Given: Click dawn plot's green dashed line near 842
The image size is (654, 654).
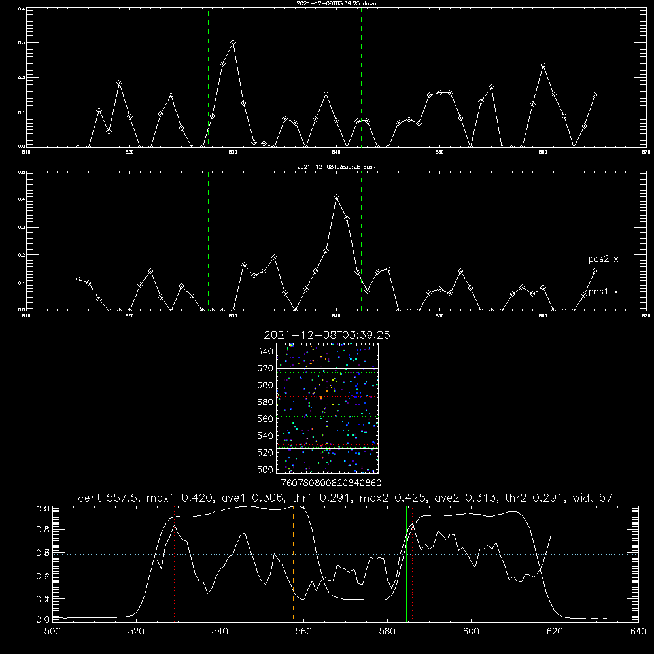Looking at the screenshot, I should click(x=361, y=78).
